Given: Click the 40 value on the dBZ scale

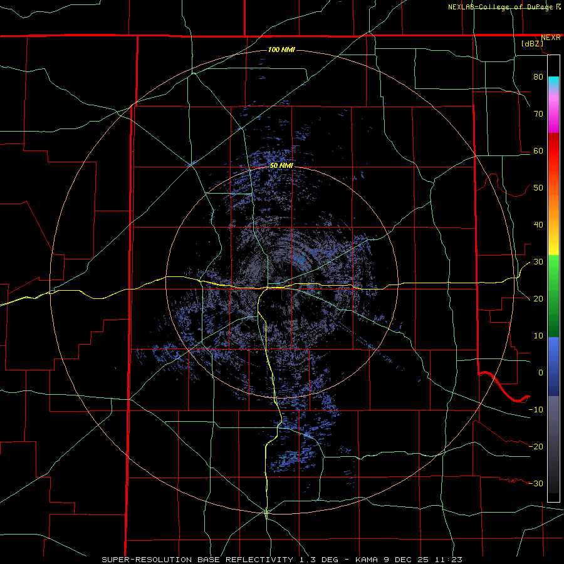Looking at the screenshot, I should tap(538, 225).
